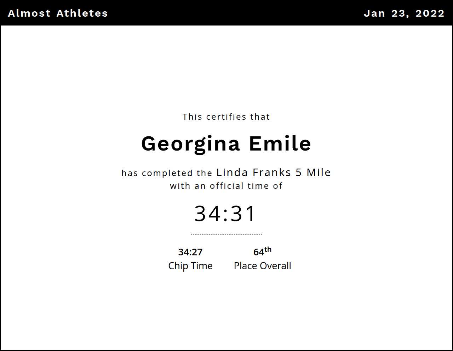The image size is (453, 351).
Task: Click the Chip Time label
Action: 190,266
